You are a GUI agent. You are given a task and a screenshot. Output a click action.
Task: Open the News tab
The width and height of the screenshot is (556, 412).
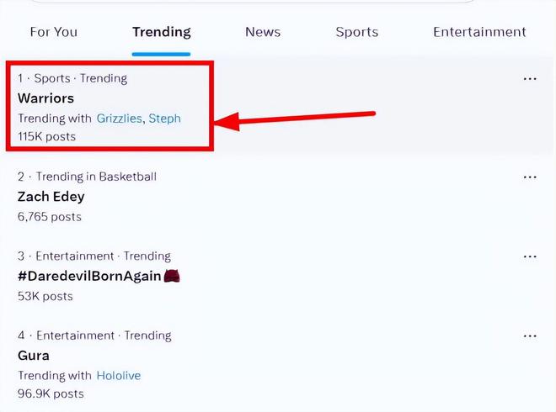pyautogui.click(x=263, y=32)
